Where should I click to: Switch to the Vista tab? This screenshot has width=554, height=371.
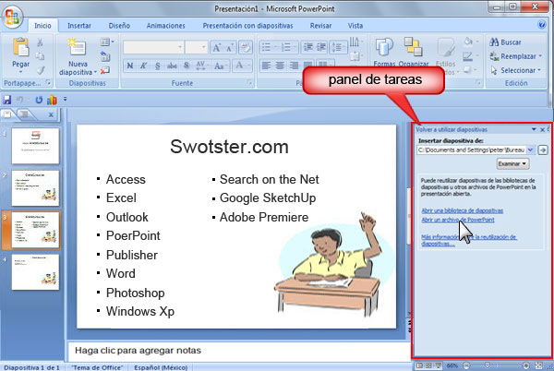pos(355,26)
